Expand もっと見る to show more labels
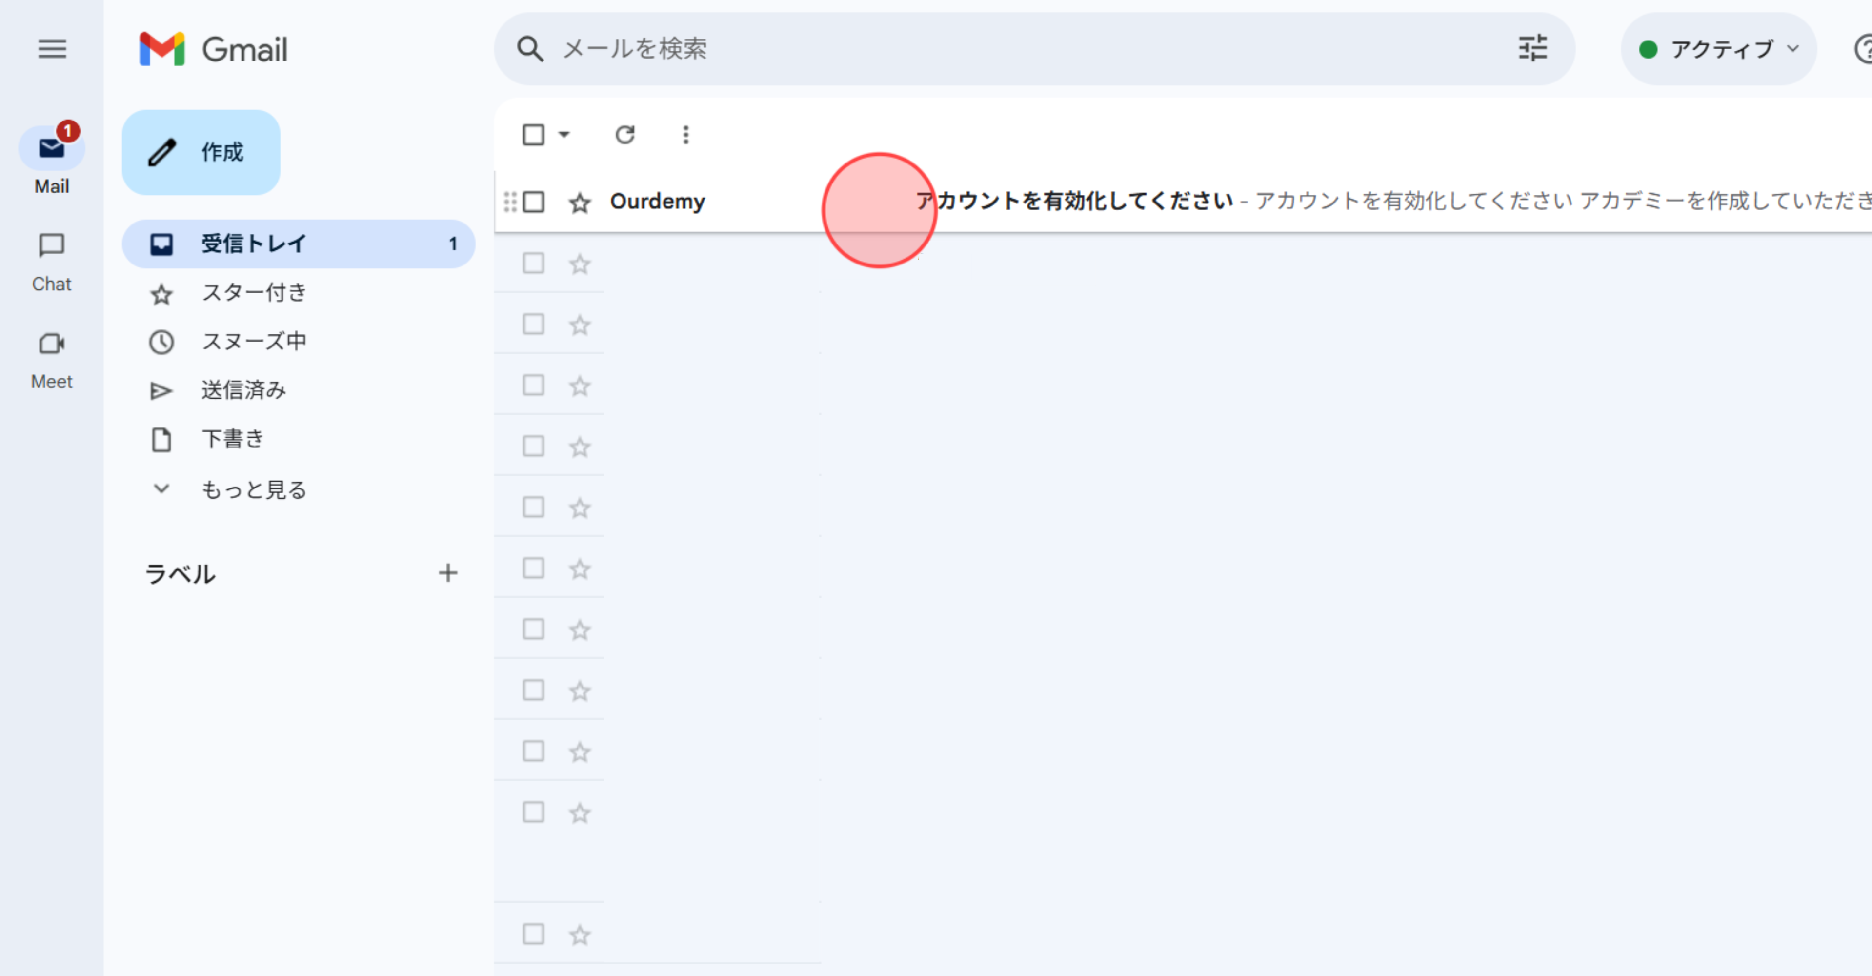Viewport: 1872px width, 976px height. [x=254, y=489]
